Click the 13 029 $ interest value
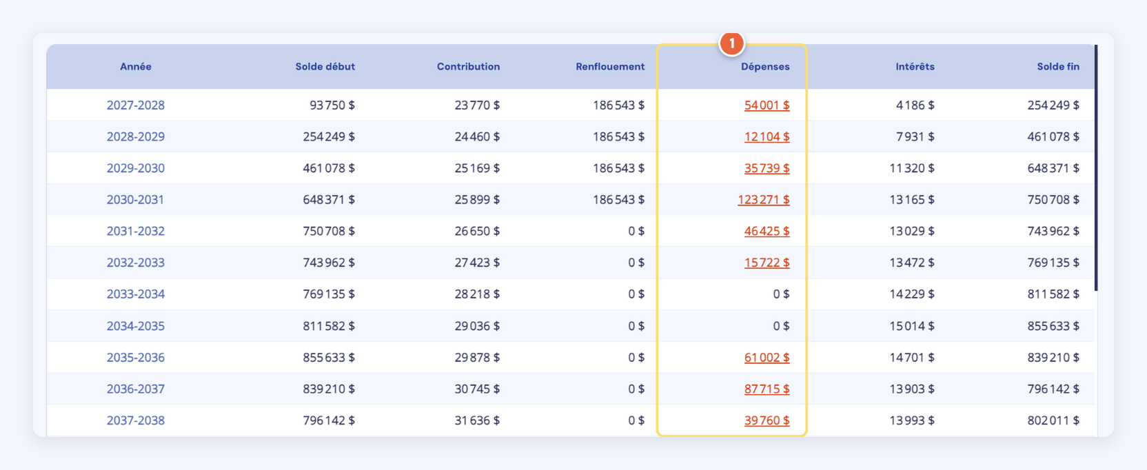Screen dimensions: 1147x470 coord(912,231)
